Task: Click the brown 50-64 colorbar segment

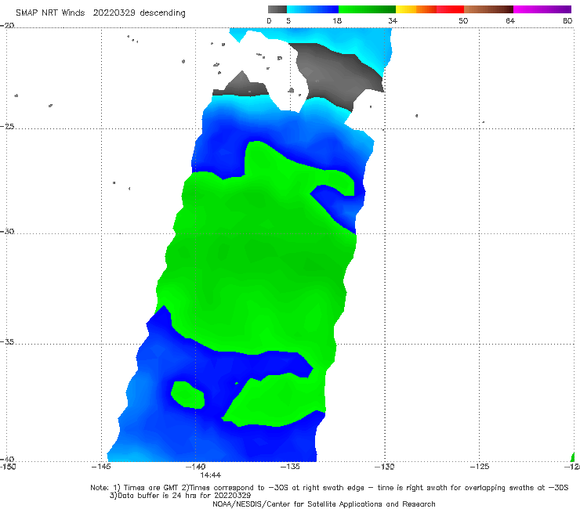Action: (488, 9)
